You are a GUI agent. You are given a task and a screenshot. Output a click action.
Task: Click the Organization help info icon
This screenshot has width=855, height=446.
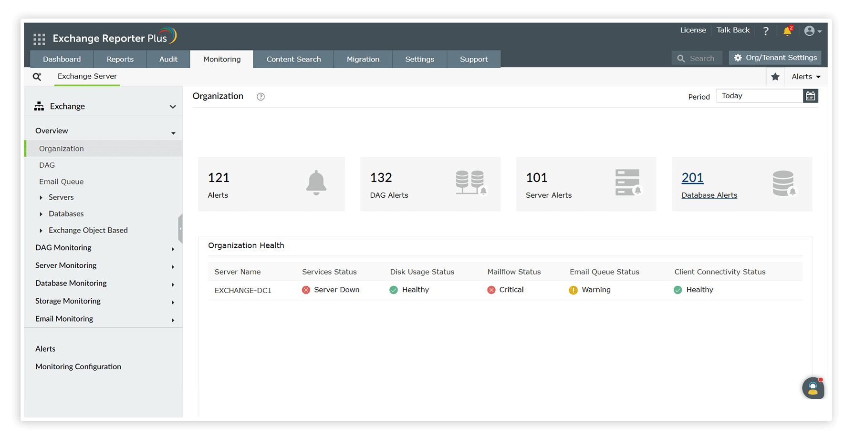(261, 97)
